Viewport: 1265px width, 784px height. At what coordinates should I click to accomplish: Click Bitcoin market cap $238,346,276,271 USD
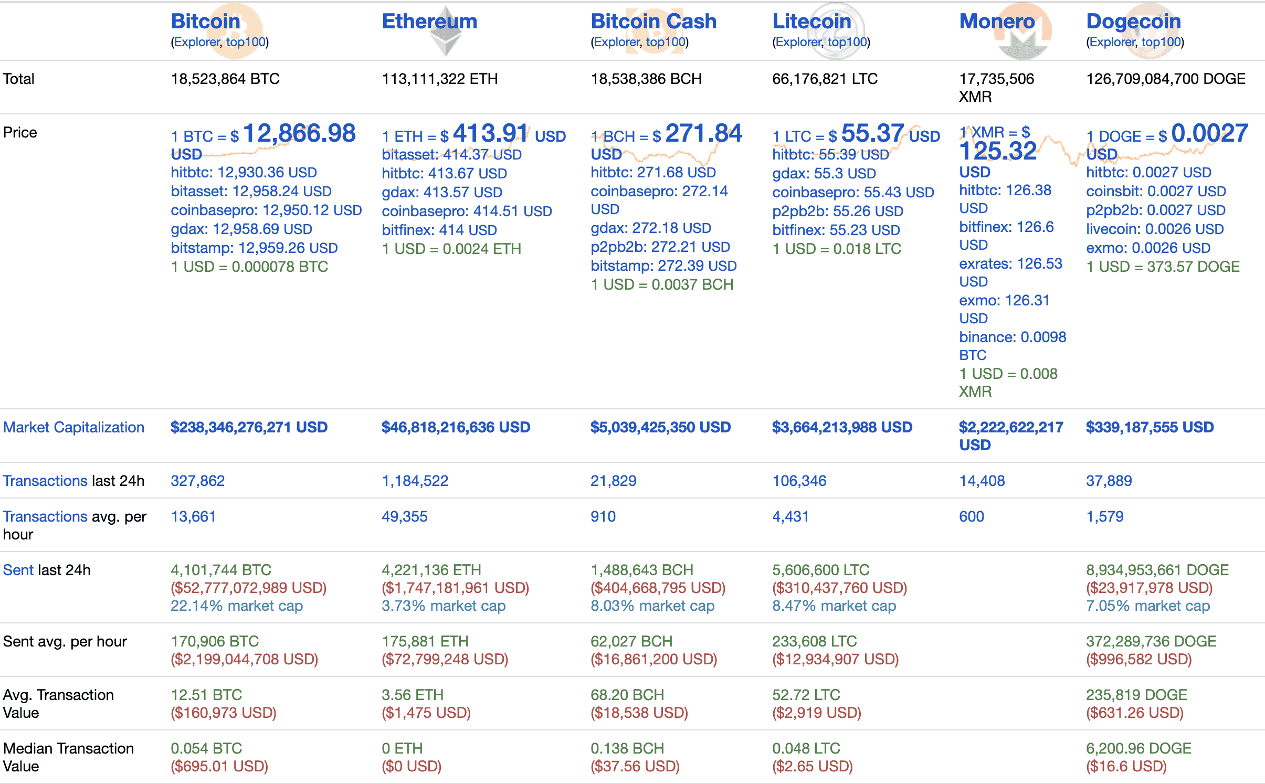click(x=249, y=427)
